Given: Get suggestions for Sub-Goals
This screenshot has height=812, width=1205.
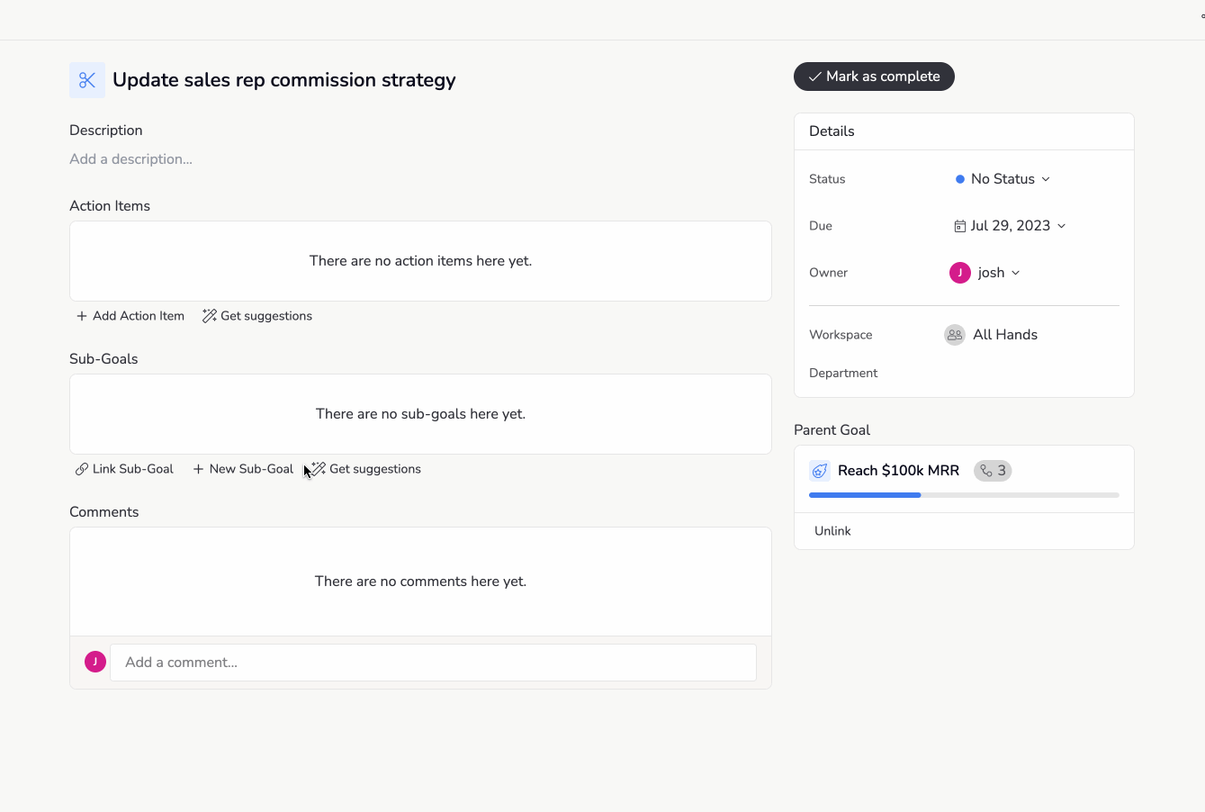Looking at the screenshot, I should (366, 469).
